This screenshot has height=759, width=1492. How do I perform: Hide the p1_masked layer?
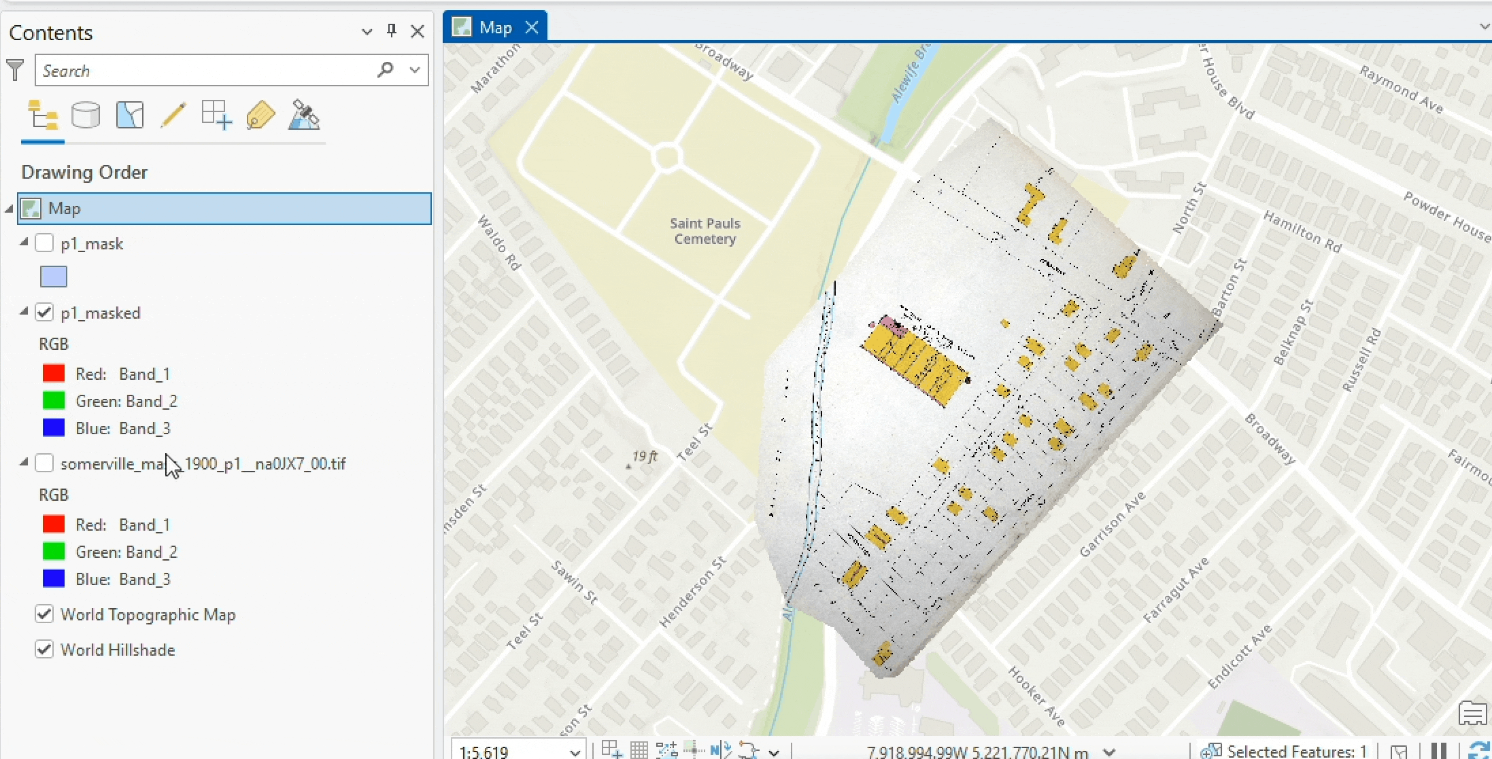44,313
